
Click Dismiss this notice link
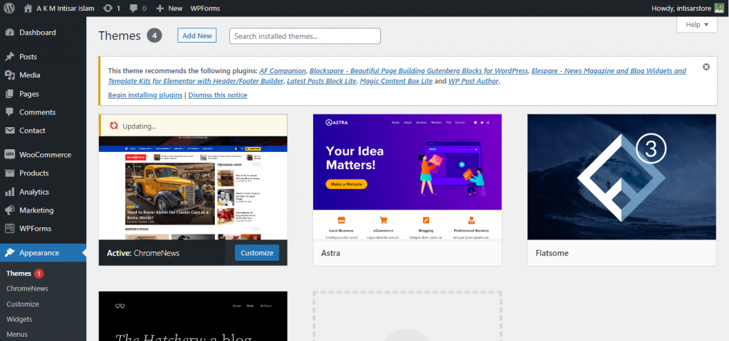point(218,95)
